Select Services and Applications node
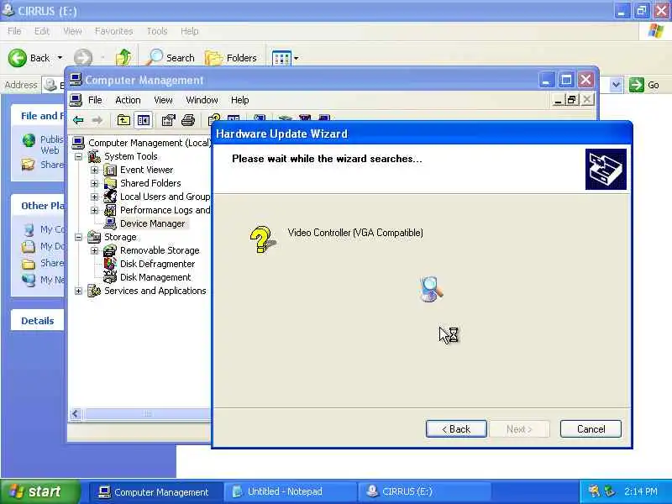The width and height of the screenshot is (672, 504). tap(155, 291)
